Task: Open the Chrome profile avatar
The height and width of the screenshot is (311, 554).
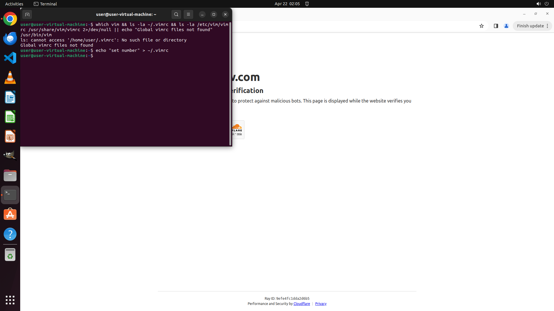Action: pos(506,26)
